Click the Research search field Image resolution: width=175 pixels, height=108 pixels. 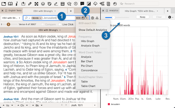pyautogui.click(x=139, y=4)
